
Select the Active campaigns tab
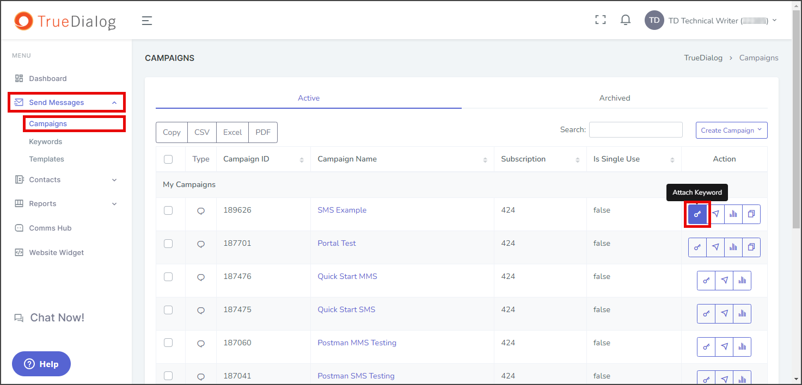coord(309,98)
